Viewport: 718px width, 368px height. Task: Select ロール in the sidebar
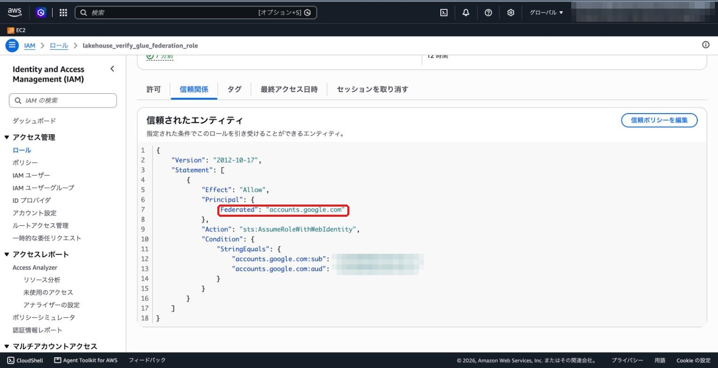pyautogui.click(x=22, y=150)
